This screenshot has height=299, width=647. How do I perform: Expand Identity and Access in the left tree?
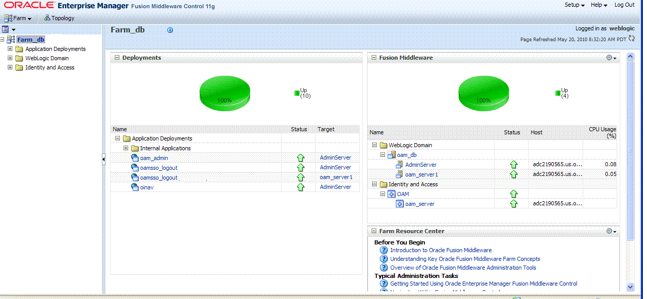pos(10,67)
